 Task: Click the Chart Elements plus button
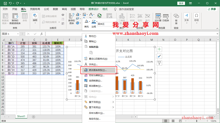(x=159, y=49)
